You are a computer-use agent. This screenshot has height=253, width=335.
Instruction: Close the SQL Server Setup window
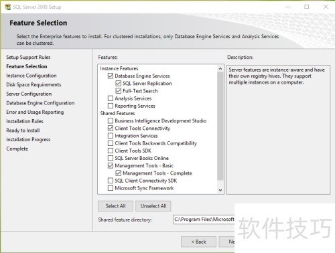click(x=326, y=7)
